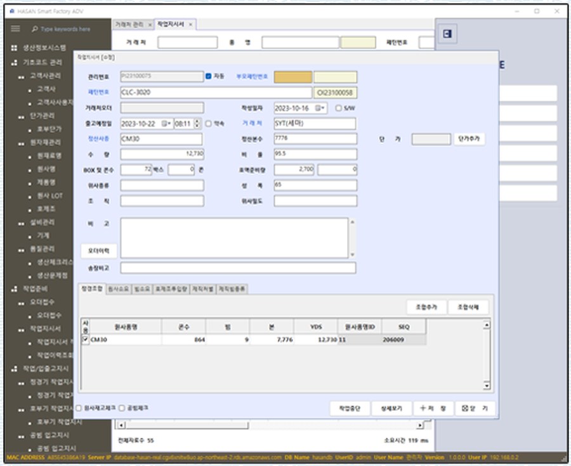Switch to the 거래처 관리 tab
Image resolution: width=571 pixels, height=466 pixels.
(129, 24)
